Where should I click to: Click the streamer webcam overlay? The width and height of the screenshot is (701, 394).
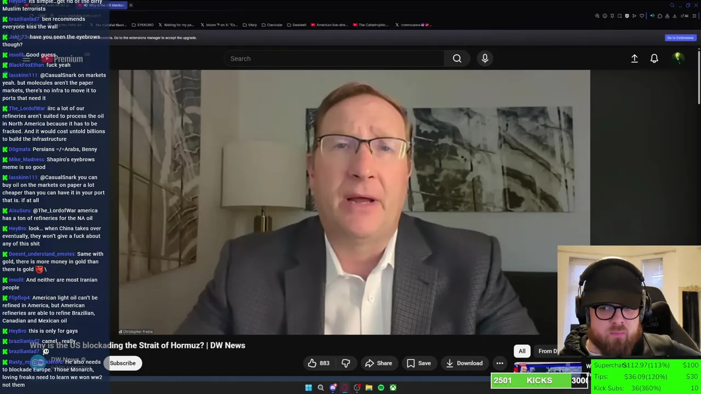(629, 302)
